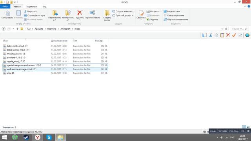
Task: Click Paste shortcut (Вставить ярлык)
Action: point(33,20)
